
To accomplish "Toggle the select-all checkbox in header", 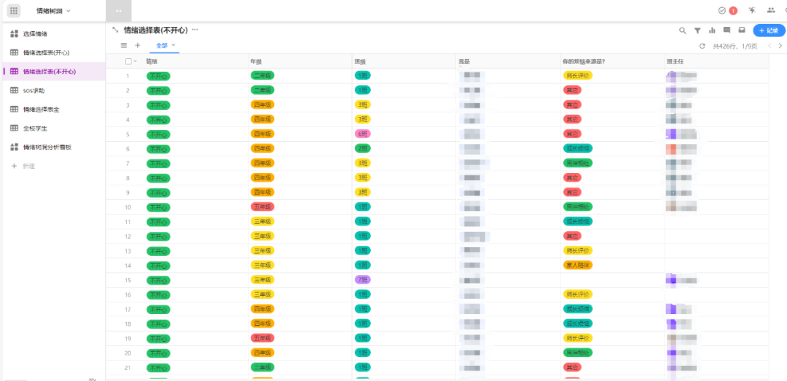I will coord(128,61).
